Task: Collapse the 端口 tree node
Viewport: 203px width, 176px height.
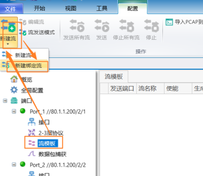Action: pyautogui.click(x=5, y=100)
